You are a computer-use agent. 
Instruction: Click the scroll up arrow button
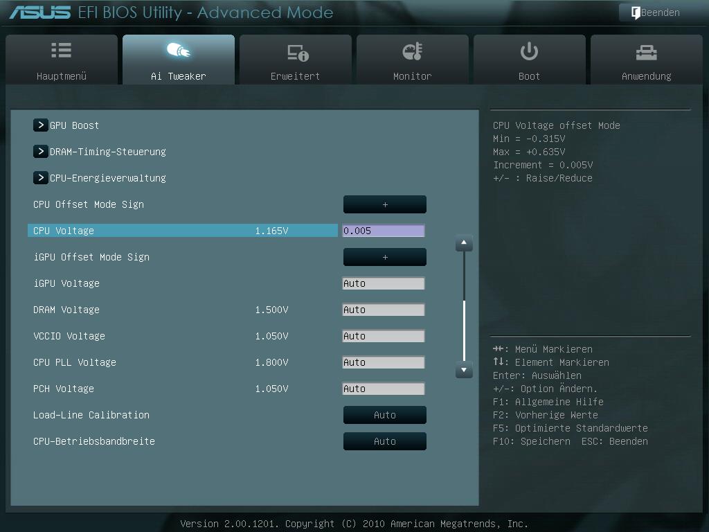coord(464,243)
